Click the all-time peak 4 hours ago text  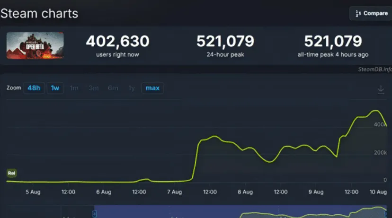[x=333, y=55]
